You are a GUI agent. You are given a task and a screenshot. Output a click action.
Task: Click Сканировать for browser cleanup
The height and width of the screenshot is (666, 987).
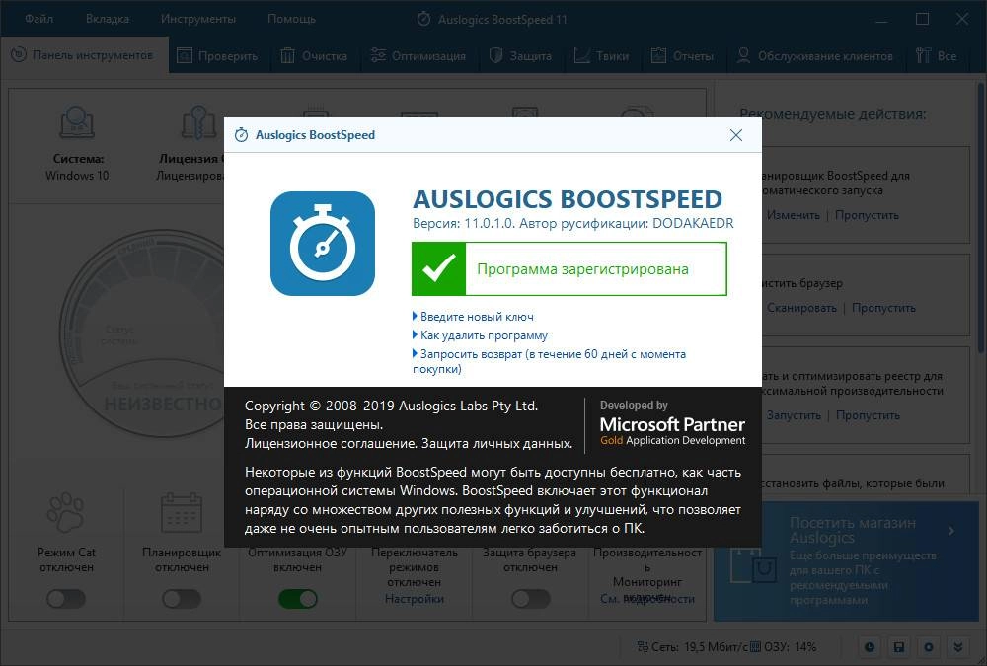click(801, 308)
